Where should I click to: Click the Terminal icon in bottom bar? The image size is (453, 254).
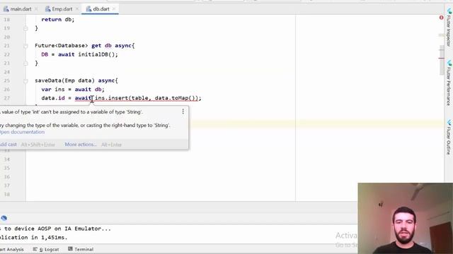(x=70, y=249)
